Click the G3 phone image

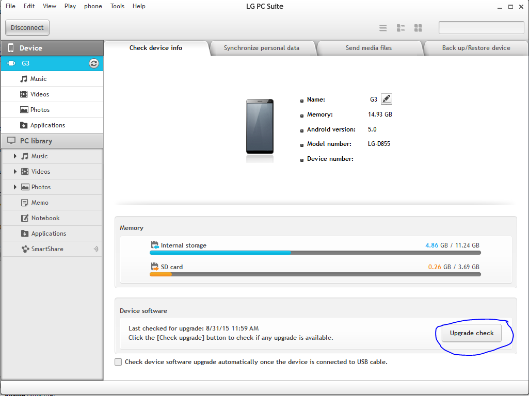click(260, 126)
